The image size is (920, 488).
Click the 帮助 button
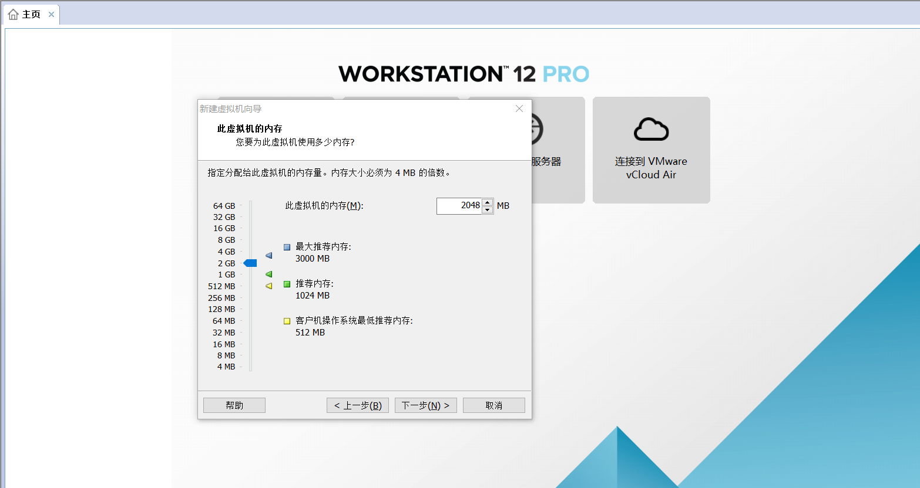[x=234, y=405]
